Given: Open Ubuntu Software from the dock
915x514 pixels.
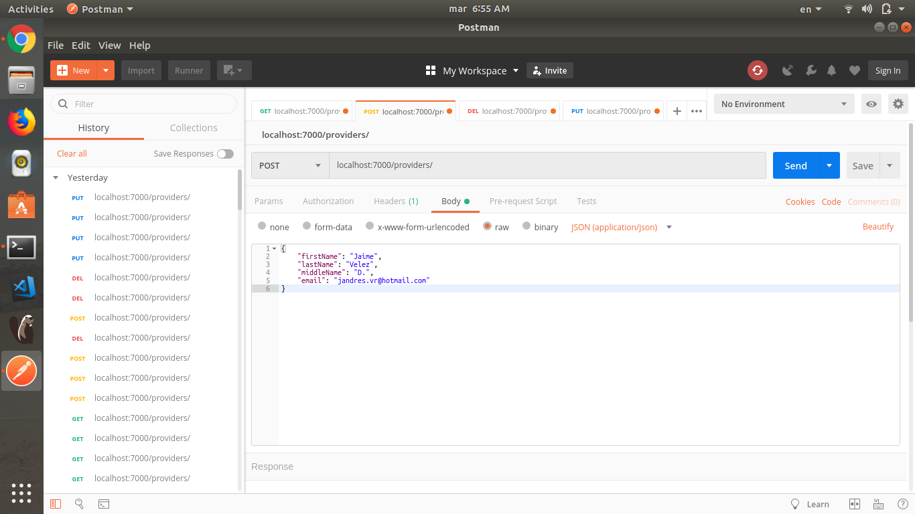Looking at the screenshot, I should pos(21,205).
